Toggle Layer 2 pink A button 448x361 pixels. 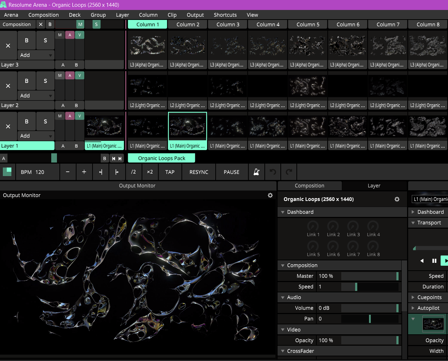click(70, 75)
